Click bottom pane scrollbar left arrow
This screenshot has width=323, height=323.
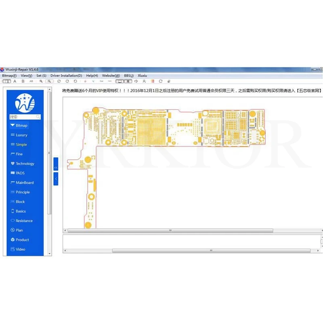tap(65, 251)
